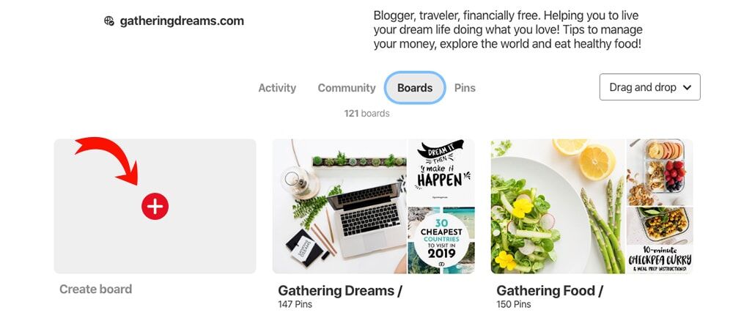Click the Create board label
The image size is (733, 321).
[96, 289]
